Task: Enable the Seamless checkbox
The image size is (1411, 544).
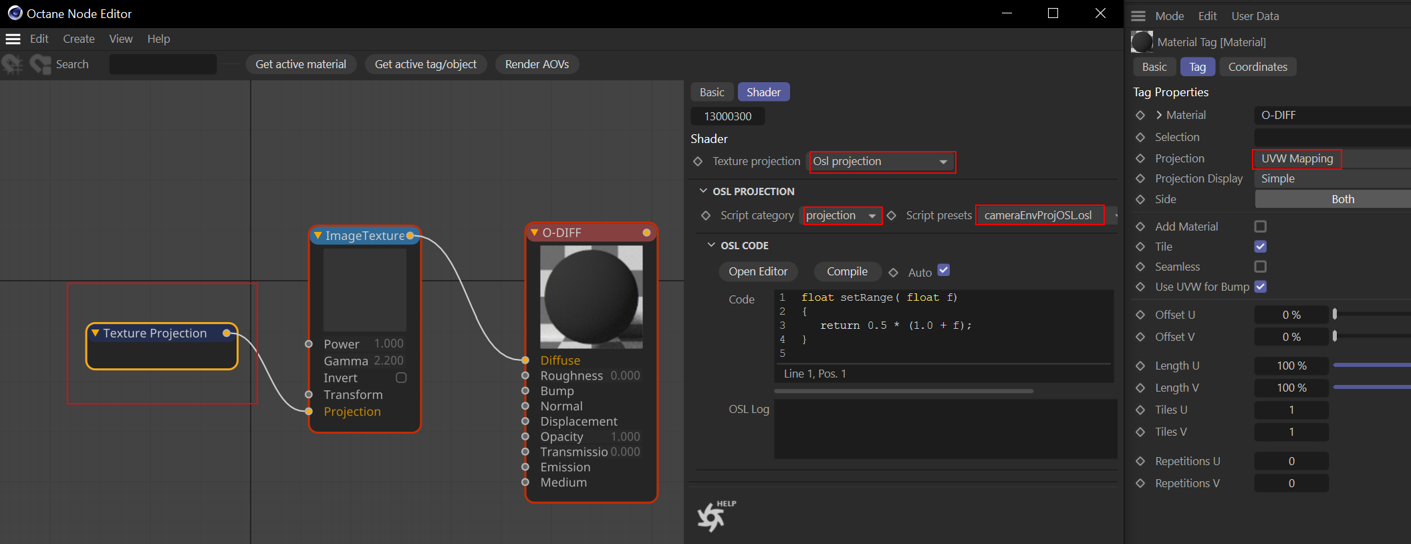Action: tap(1261, 267)
